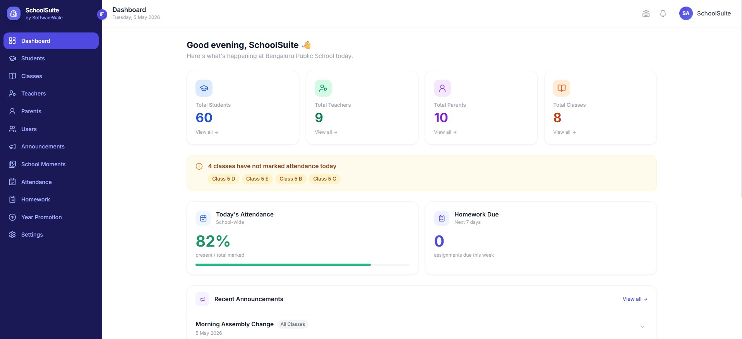Open the notifications bell

(663, 14)
